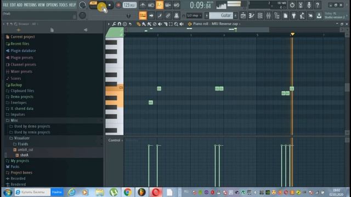Open the help question mark button

pos(318,5)
